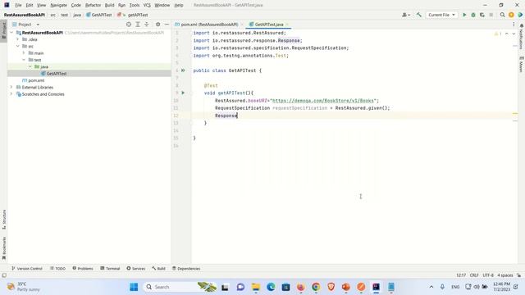
Task: Toggle the Structure sidebar tool button
Action: click(x=4, y=219)
